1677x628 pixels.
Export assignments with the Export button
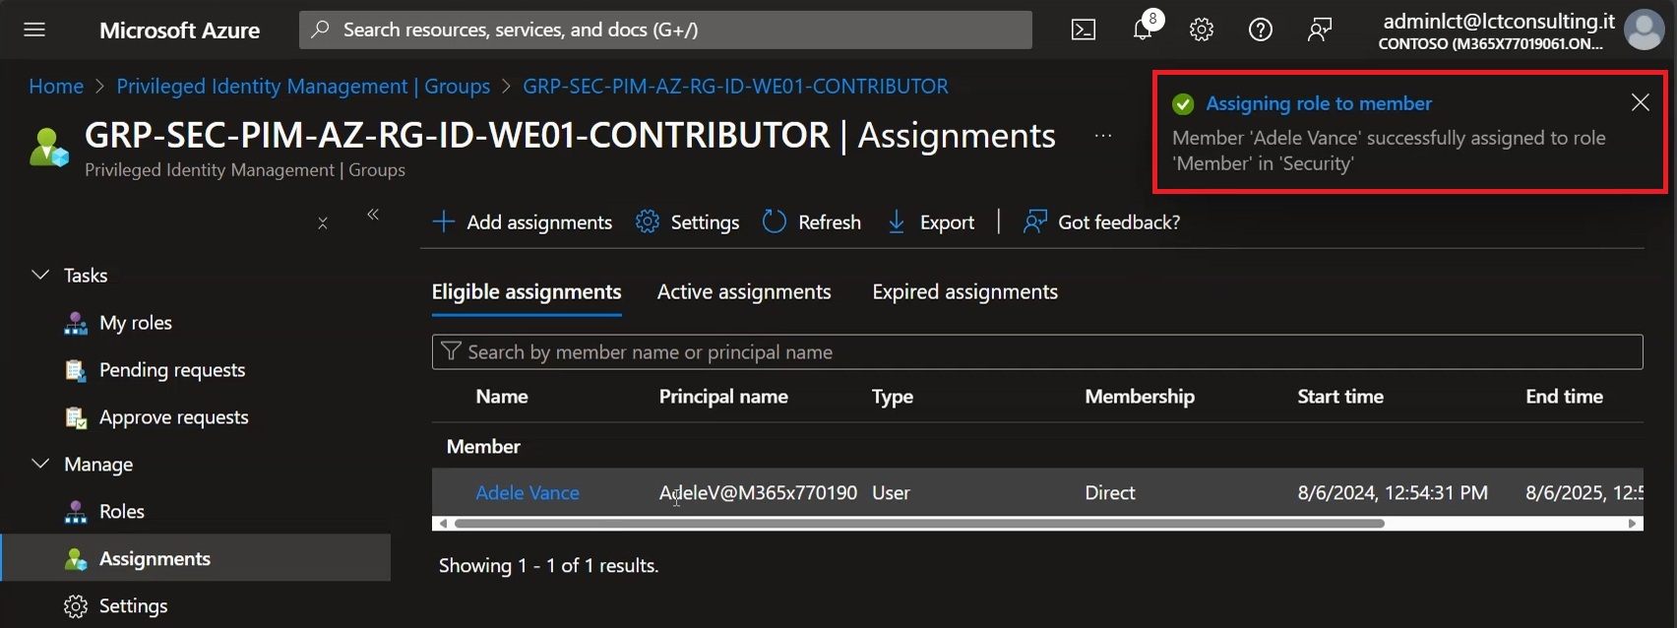pyautogui.click(x=931, y=222)
